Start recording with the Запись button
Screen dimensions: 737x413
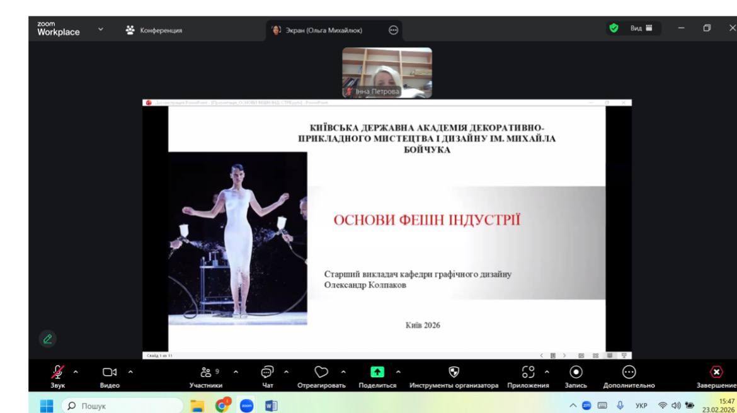(x=575, y=372)
